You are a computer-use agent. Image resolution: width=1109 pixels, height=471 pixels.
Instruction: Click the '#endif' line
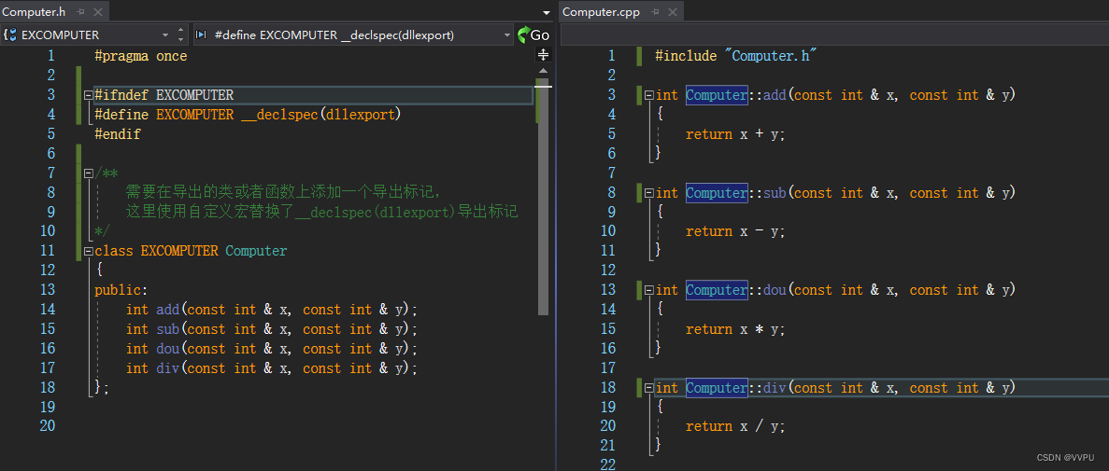118,134
